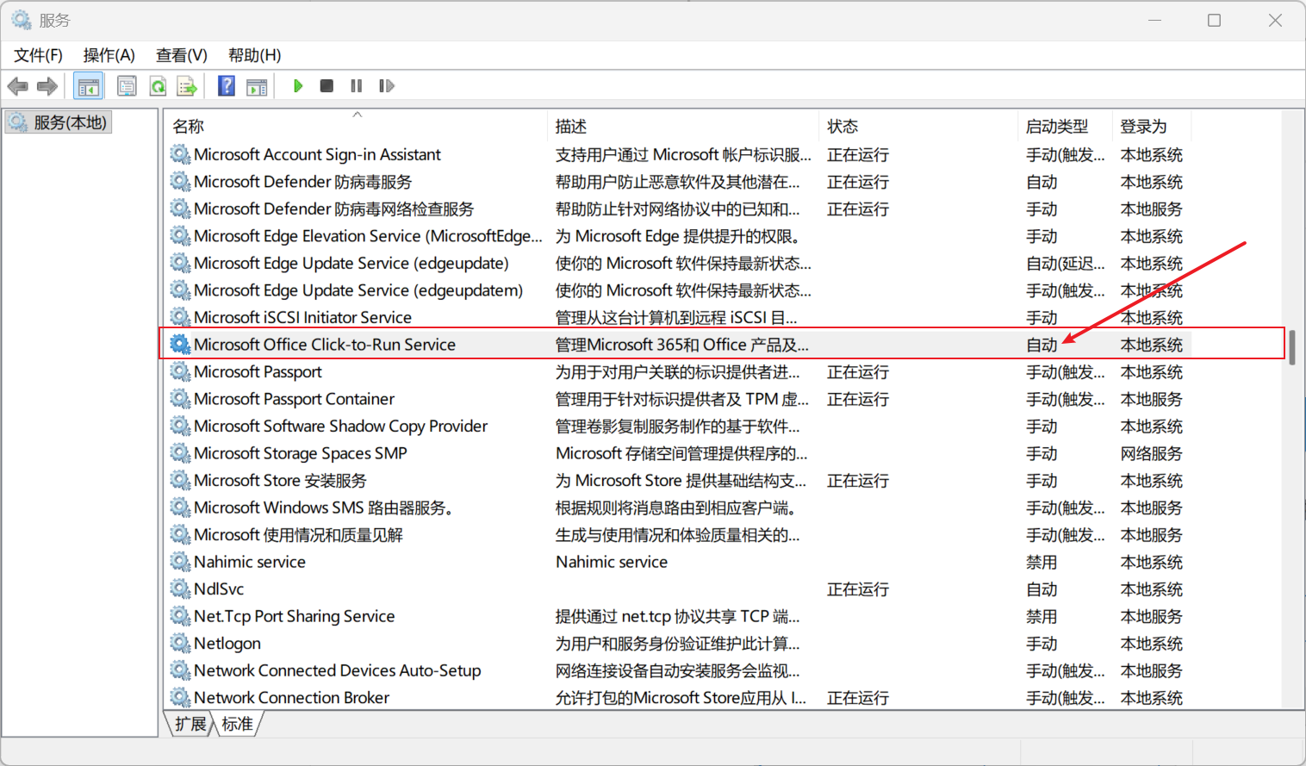Screen dimensions: 1306x766
Task: Click gear icon beside NdlSvc
Action: pos(179,589)
